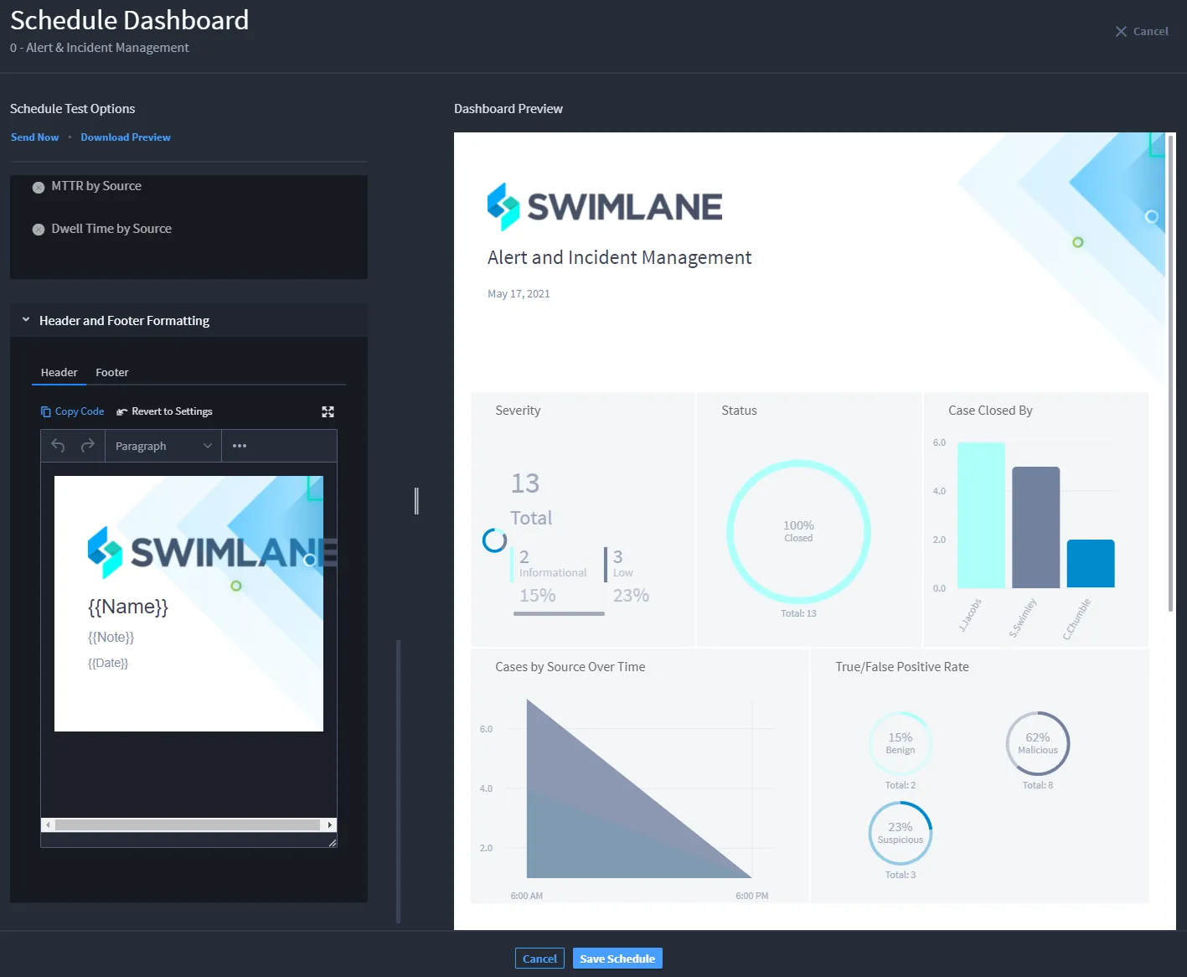
Task: Place cursor on the {{Name}} placeholder
Action: point(128,607)
